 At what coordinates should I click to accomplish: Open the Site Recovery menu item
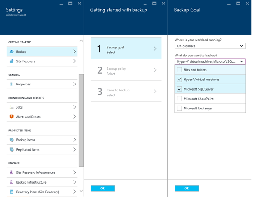tap(42, 61)
